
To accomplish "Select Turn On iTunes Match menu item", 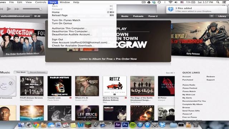I will [x=82, y=20].
